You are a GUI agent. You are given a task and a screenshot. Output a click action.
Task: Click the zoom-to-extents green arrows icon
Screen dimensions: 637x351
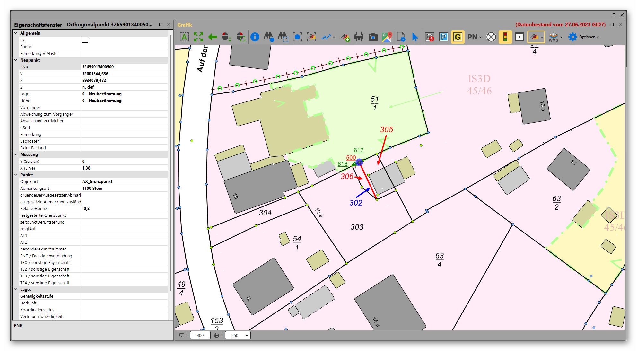click(198, 37)
